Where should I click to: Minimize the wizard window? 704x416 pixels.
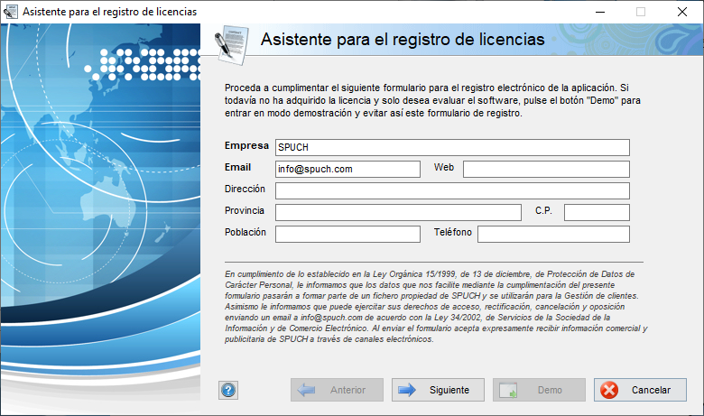coord(600,12)
